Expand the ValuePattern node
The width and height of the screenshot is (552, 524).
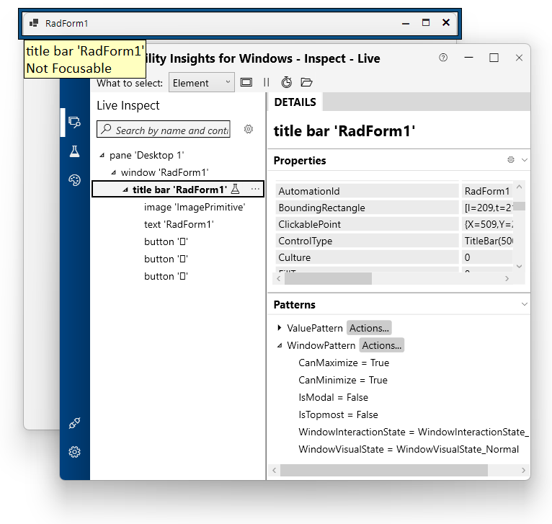pyautogui.click(x=280, y=328)
